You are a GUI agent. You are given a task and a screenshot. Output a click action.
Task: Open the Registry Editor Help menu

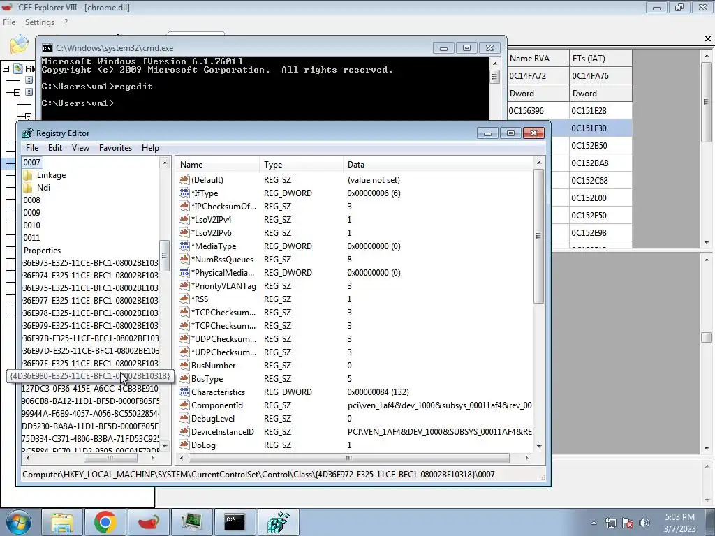(x=150, y=148)
